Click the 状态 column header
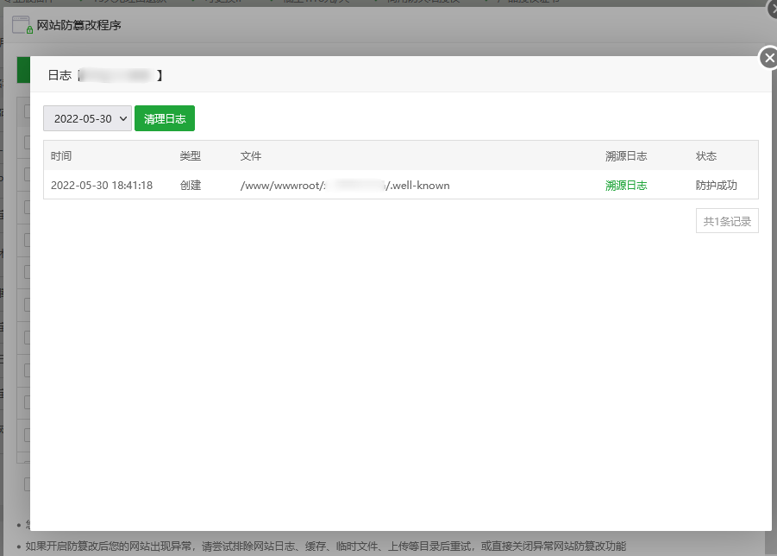The image size is (777, 556). coord(705,155)
